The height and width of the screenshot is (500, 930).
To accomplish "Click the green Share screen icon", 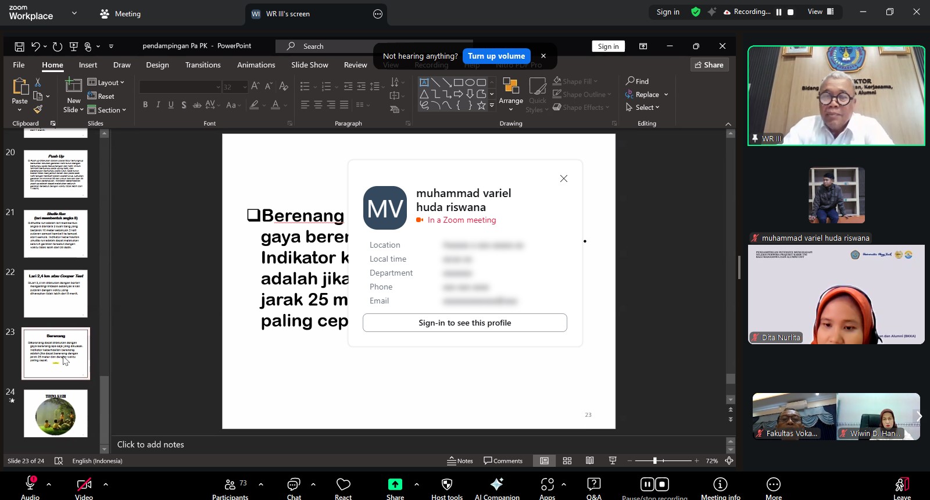I will pos(395,485).
